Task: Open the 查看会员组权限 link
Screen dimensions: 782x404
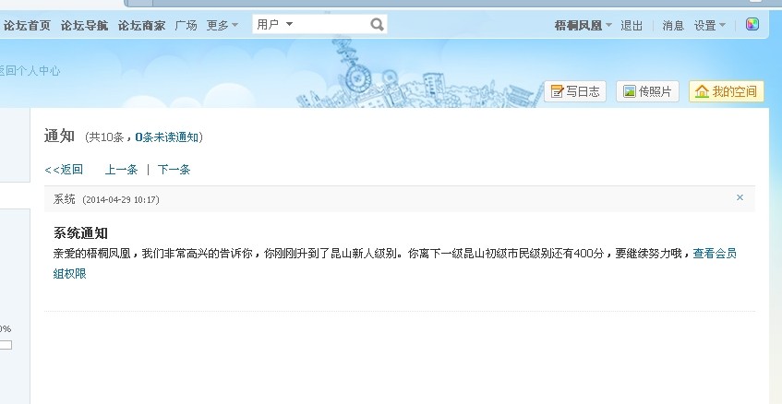Action: click(x=395, y=263)
